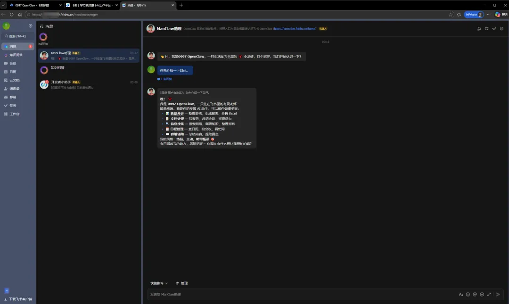The width and height of the screenshot is (509, 304).
Task: Focus the '发送给 ManClaw助理' message input
Action: click(x=302, y=294)
